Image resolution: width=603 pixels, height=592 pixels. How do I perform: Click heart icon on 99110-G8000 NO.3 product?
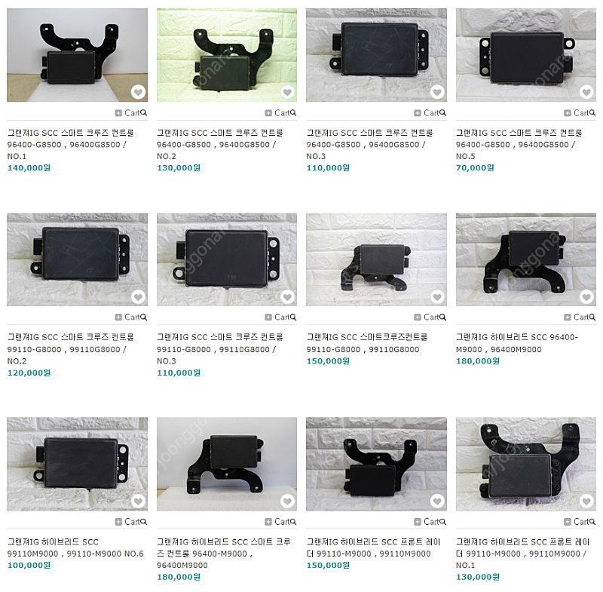287,296
